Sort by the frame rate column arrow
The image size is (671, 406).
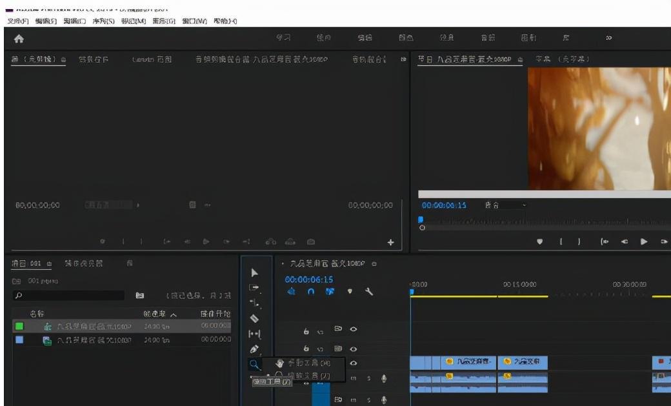tap(174, 315)
